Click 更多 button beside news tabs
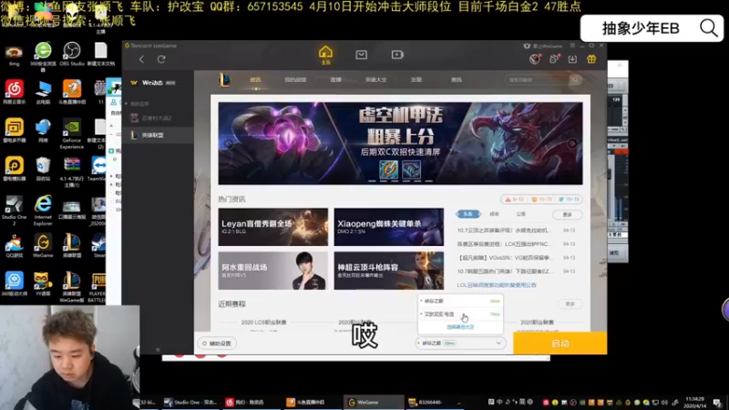The image size is (729, 410). click(x=567, y=214)
